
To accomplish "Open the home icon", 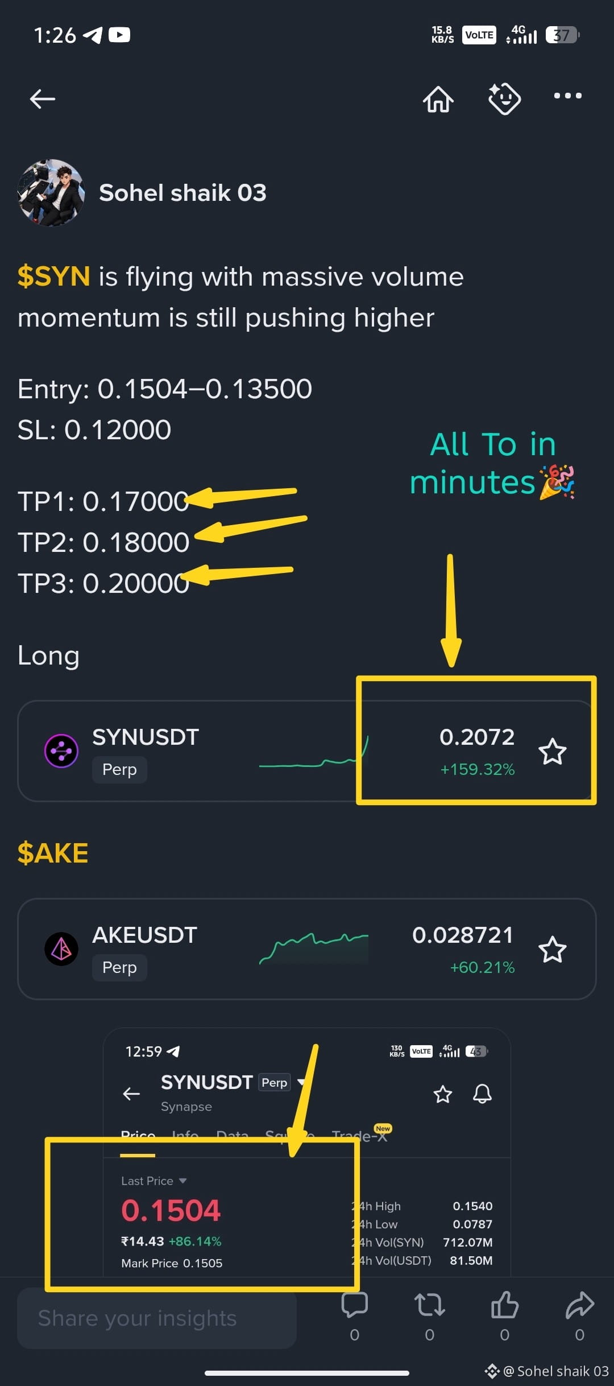I will point(438,99).
